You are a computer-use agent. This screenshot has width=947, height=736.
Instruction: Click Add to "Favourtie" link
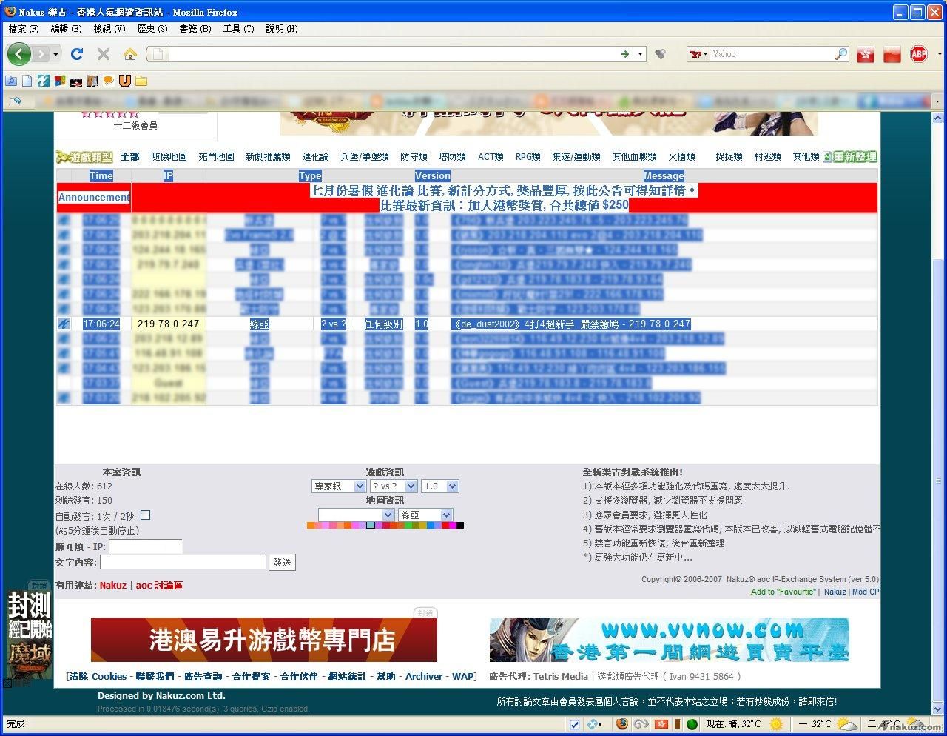click(x=783, y=592)
